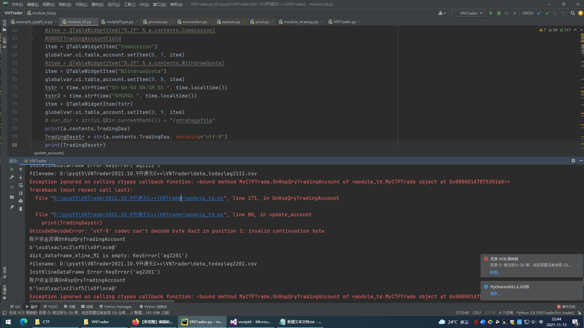Open the 文件(F) menu
This screenshot has height=328, width=584.
(x=17, y=4)
